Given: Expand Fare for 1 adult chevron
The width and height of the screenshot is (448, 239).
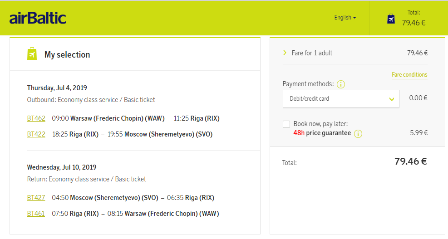Looking at the screenshot, I should 285,53.
